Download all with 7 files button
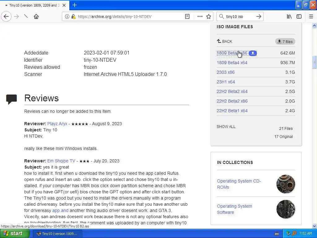 pyautogui.click(x=285, y=42)
